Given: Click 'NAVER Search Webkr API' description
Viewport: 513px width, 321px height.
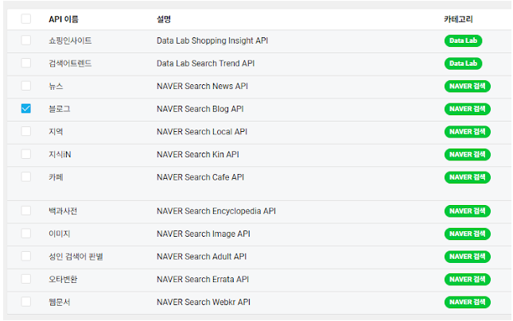Looking at the screenshot, I should point(203,302).
